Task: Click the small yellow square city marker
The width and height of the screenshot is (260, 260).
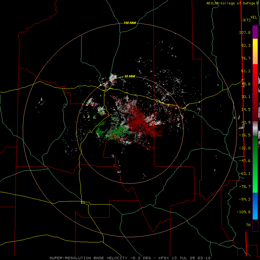Action: [x=83, y=202]
